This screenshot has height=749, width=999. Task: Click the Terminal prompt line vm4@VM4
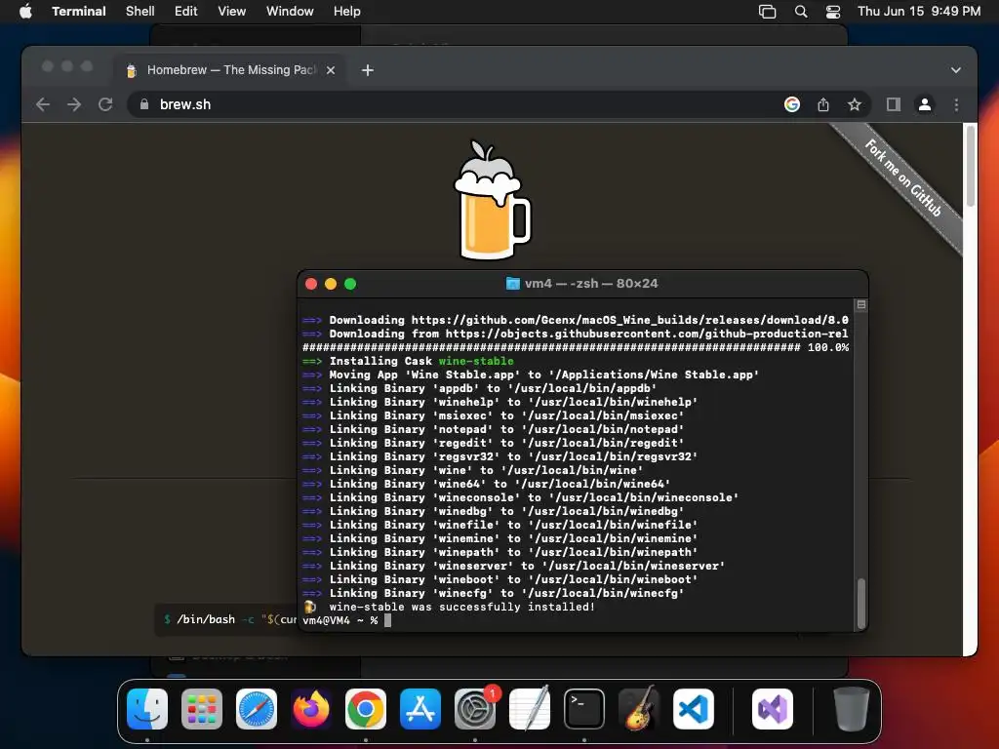tap(346, 620)
